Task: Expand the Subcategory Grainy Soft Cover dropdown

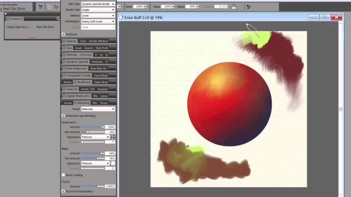Action: 98,21
